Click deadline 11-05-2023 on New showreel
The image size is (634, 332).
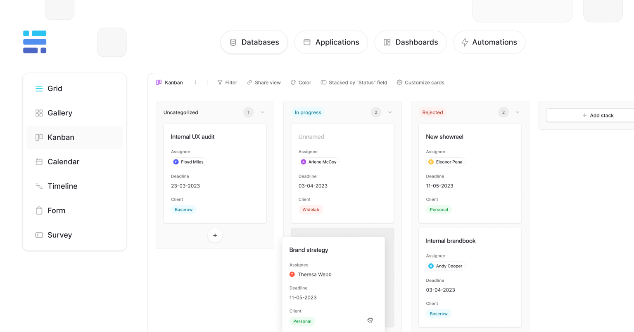pyautogui.click(x=439, y=186)
